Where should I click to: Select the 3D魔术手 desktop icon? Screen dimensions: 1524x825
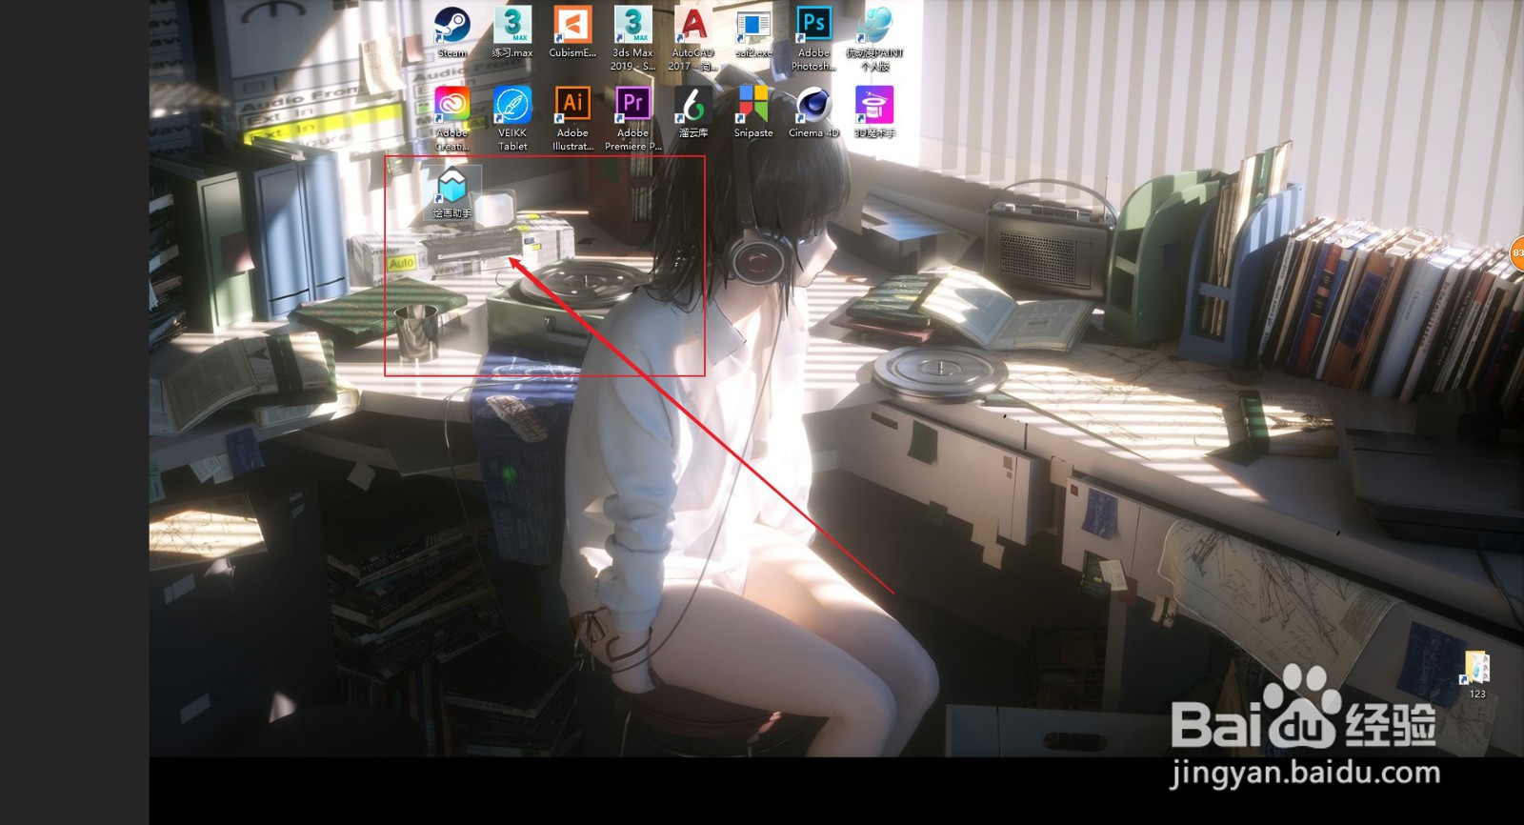click(x=874, y=112)
